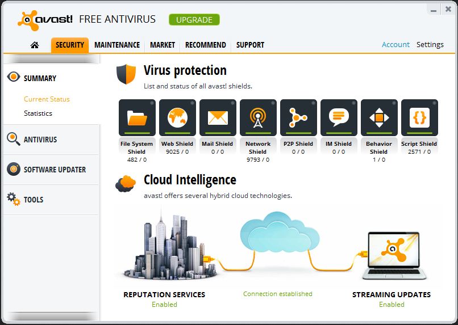Switch to the Support tab
This screenshot has height=325, width=458.
coord(250,45)
